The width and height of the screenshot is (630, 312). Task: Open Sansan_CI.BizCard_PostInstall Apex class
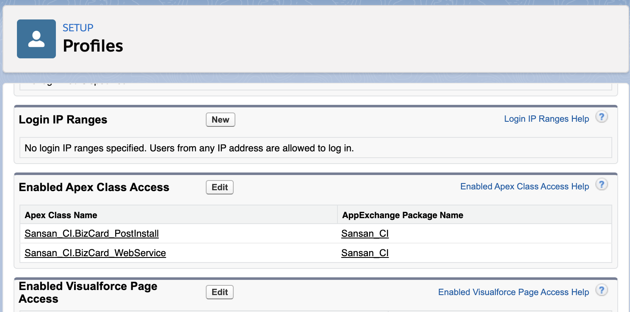pos(92,233)
